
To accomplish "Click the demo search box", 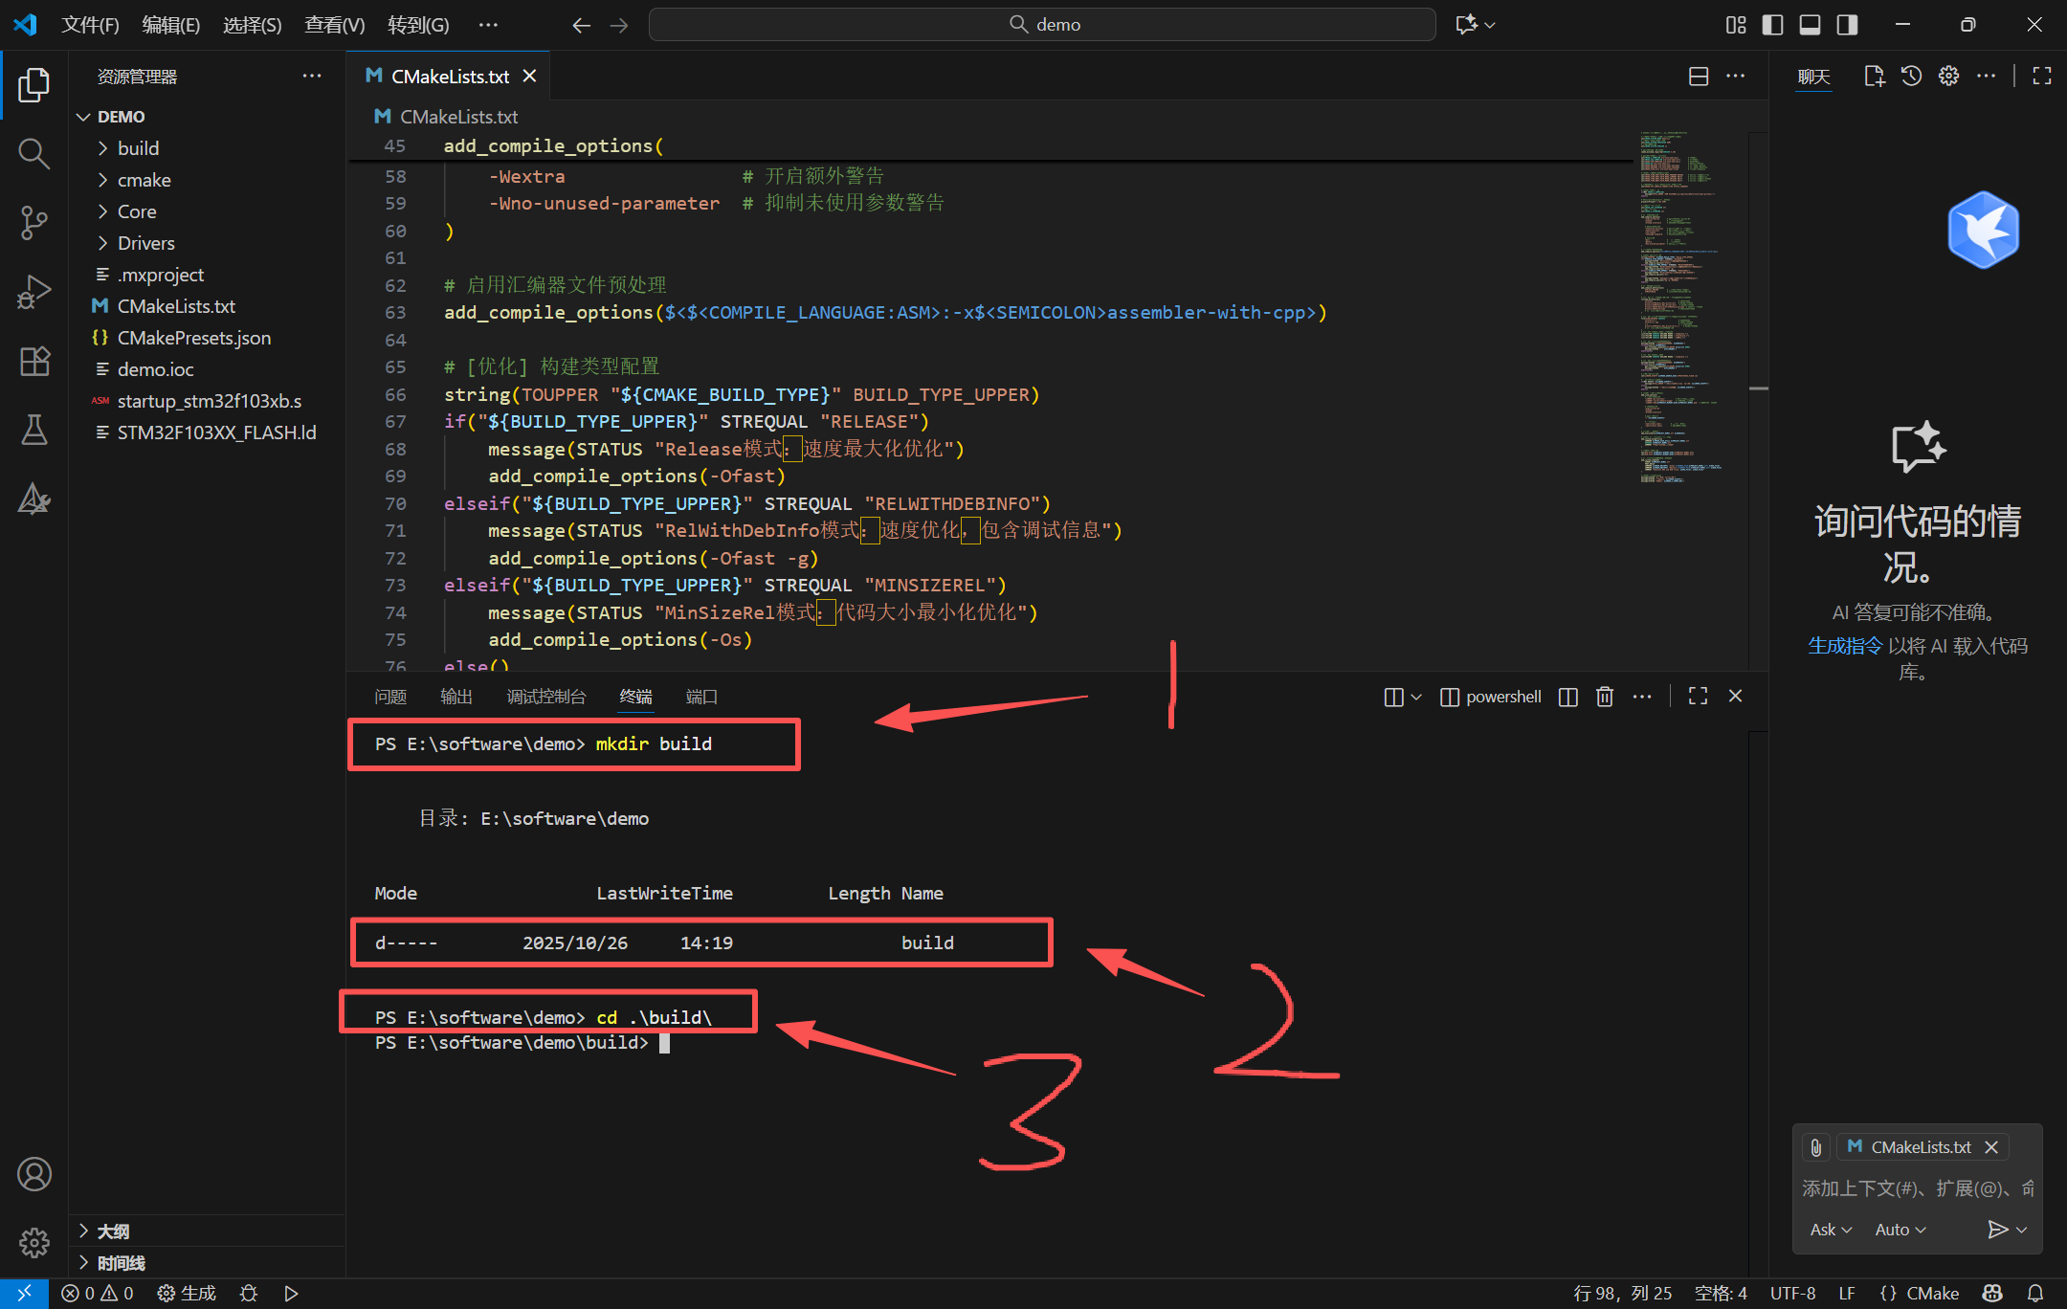I will coord(1042,24).
